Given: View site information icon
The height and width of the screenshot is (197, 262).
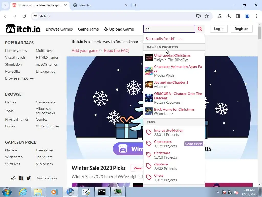Looking at the screenshot, I should pos(35,16).
